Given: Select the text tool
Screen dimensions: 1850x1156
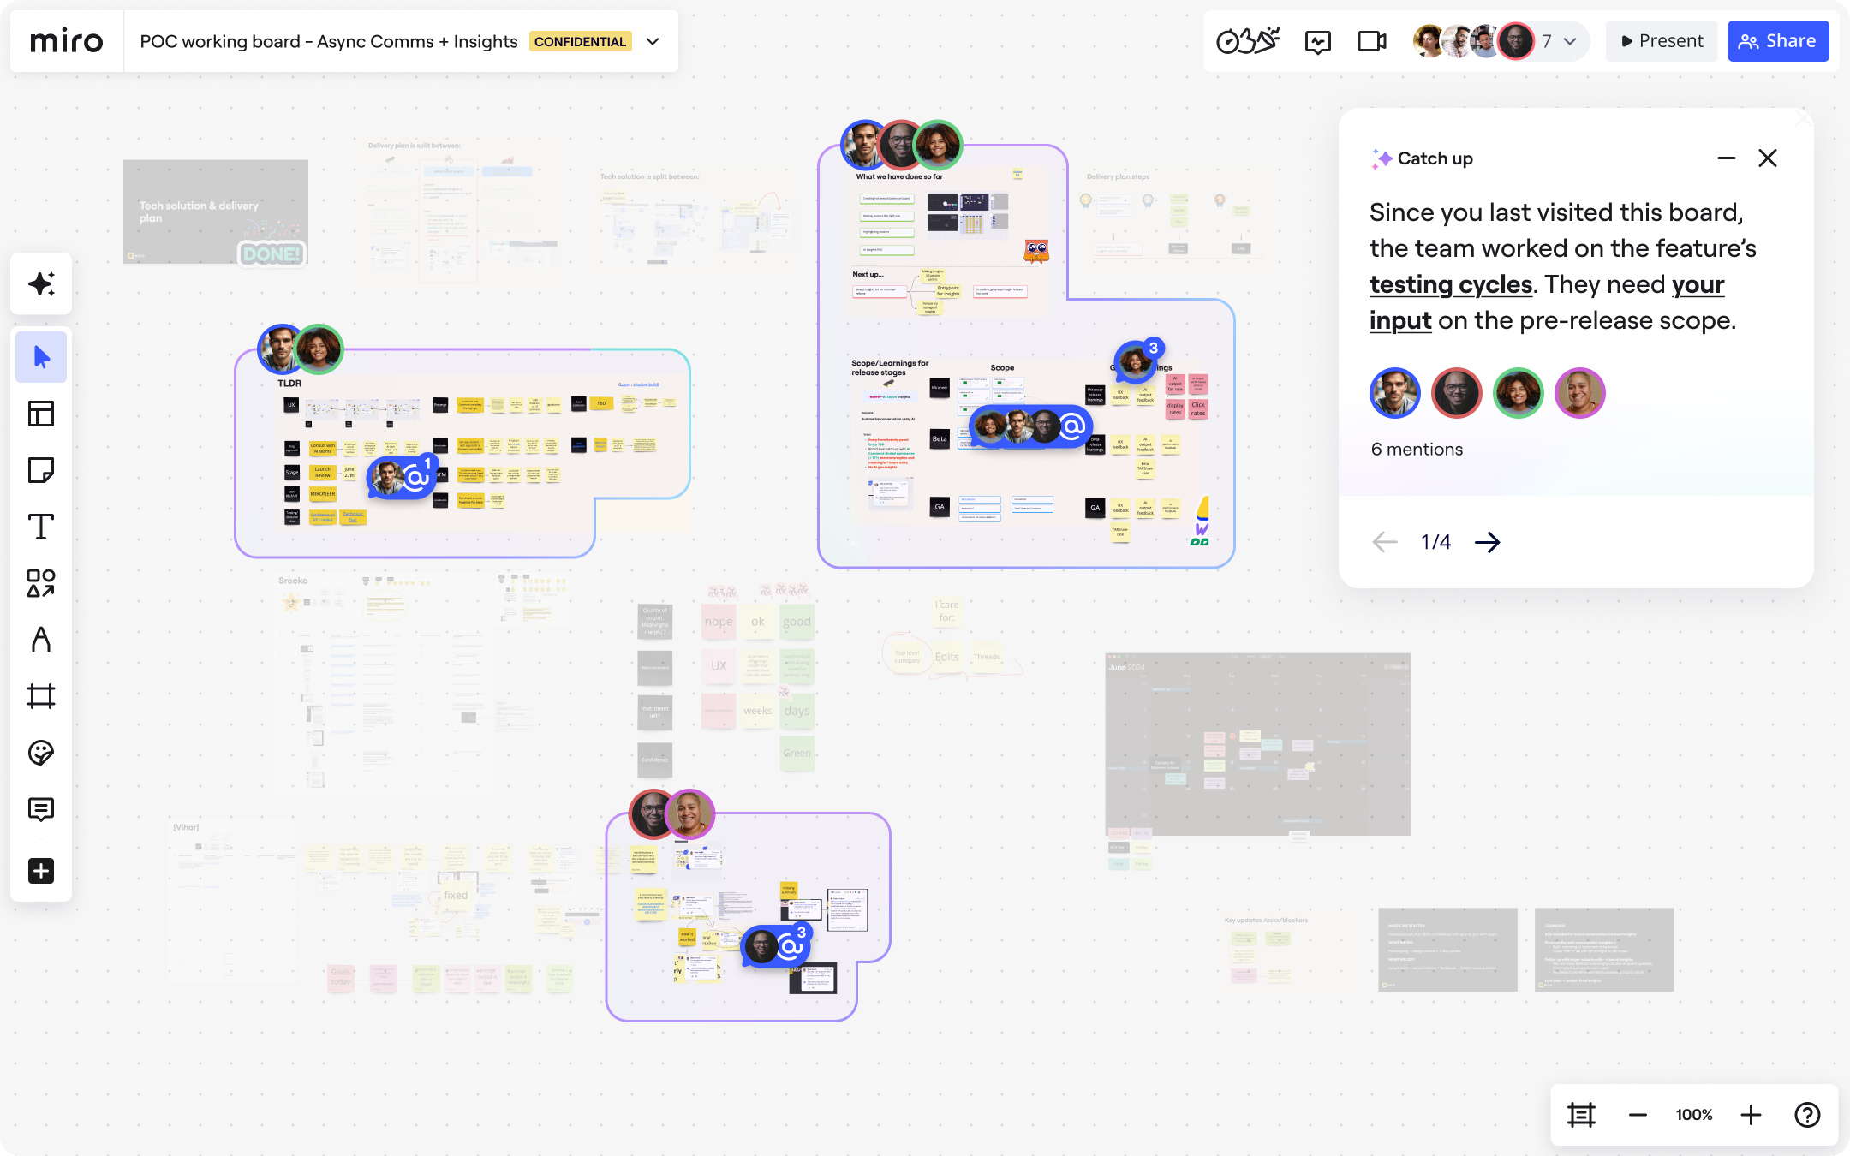Looking at the screenshot, I should 39,526.
